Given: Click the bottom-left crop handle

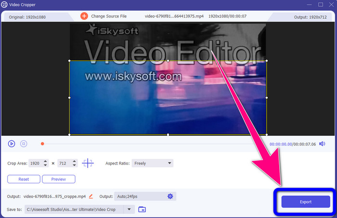Looking at the screenshot, I should 69,135.
